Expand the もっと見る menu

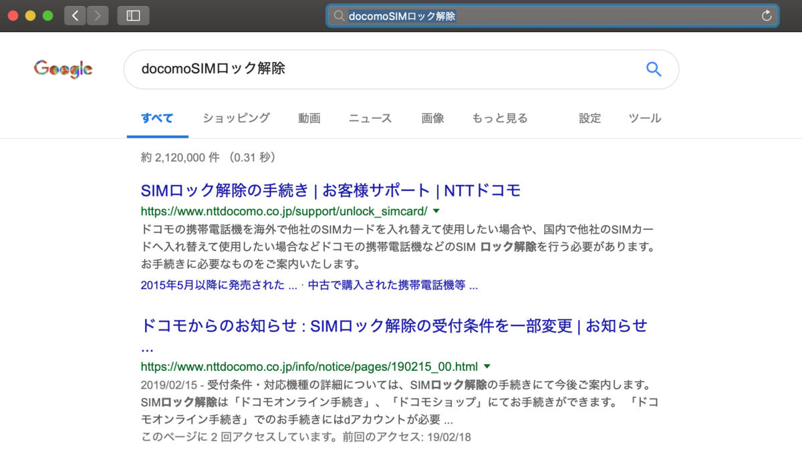click(x=500, y=118)
